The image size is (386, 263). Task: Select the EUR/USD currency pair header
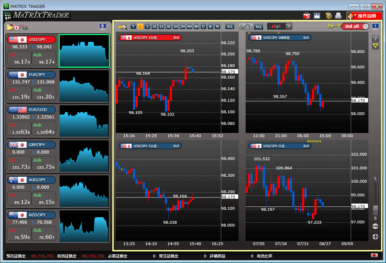tap(32, 110)
